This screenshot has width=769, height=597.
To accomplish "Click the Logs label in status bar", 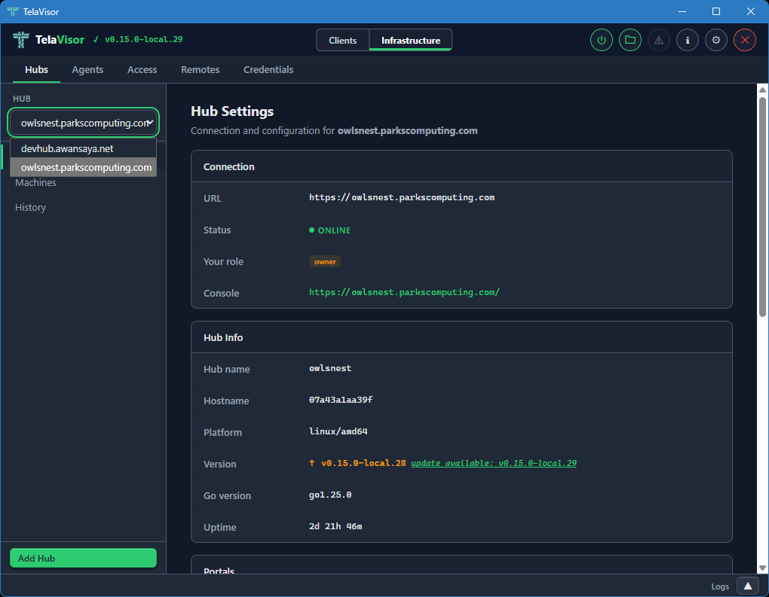I will pyautogui.click(x=719, y=586).
